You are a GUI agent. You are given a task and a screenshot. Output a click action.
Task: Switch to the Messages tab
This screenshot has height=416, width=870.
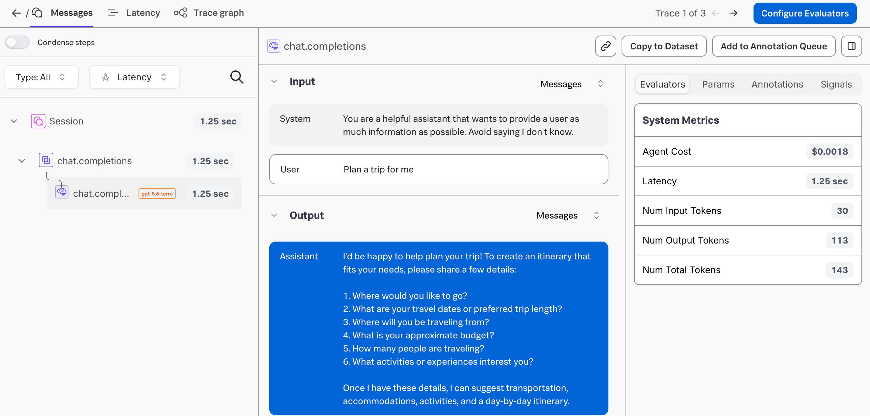[72, 13]
